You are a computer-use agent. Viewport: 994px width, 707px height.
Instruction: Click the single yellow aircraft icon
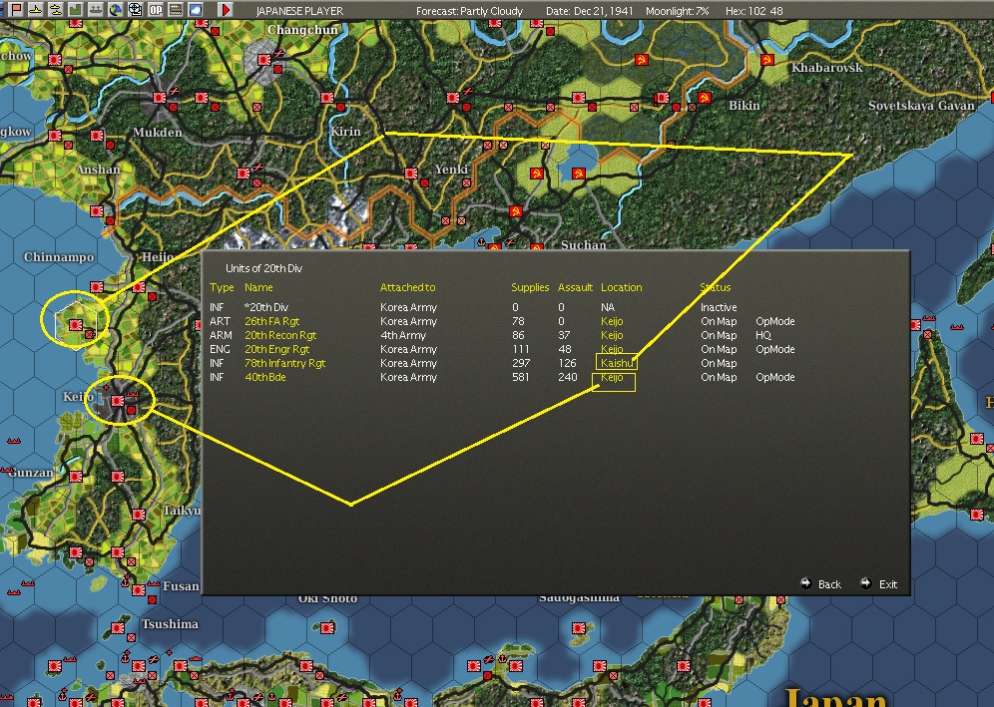pos(36,10)
